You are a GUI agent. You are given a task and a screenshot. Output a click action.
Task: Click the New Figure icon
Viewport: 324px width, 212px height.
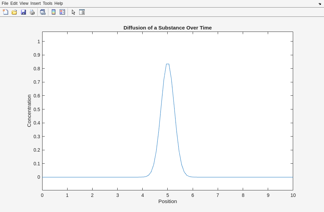5,12
